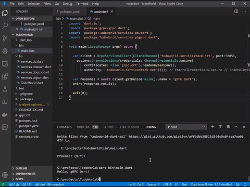
Task: Collapse the TODOWORLD folder section
Action: point(32,35)
